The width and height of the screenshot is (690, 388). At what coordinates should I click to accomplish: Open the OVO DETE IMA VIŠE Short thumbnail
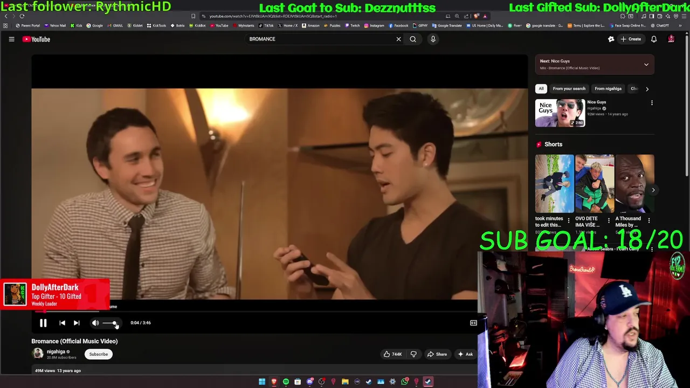595,183
